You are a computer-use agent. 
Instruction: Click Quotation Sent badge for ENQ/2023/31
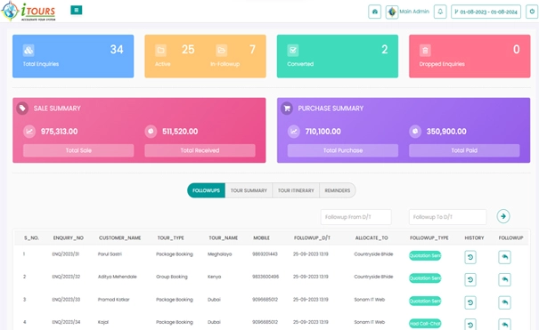click(x=425, y=255)
